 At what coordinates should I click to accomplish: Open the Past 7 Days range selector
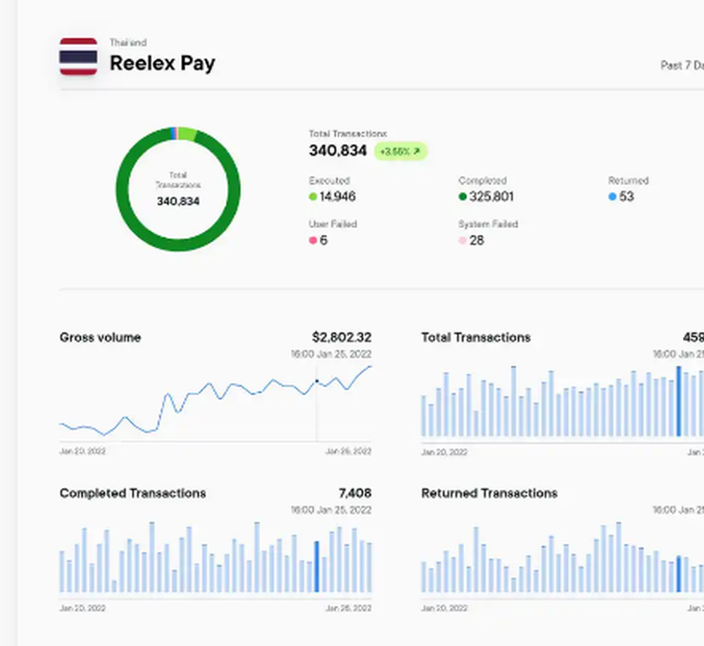tap(682, 65)
